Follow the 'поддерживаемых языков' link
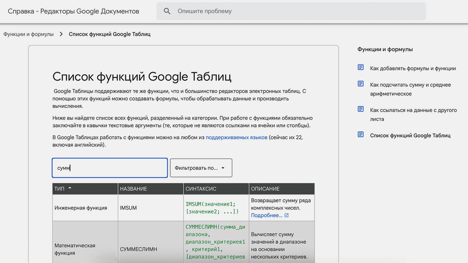The image size is (468, 263). click(x=236, y=137)
